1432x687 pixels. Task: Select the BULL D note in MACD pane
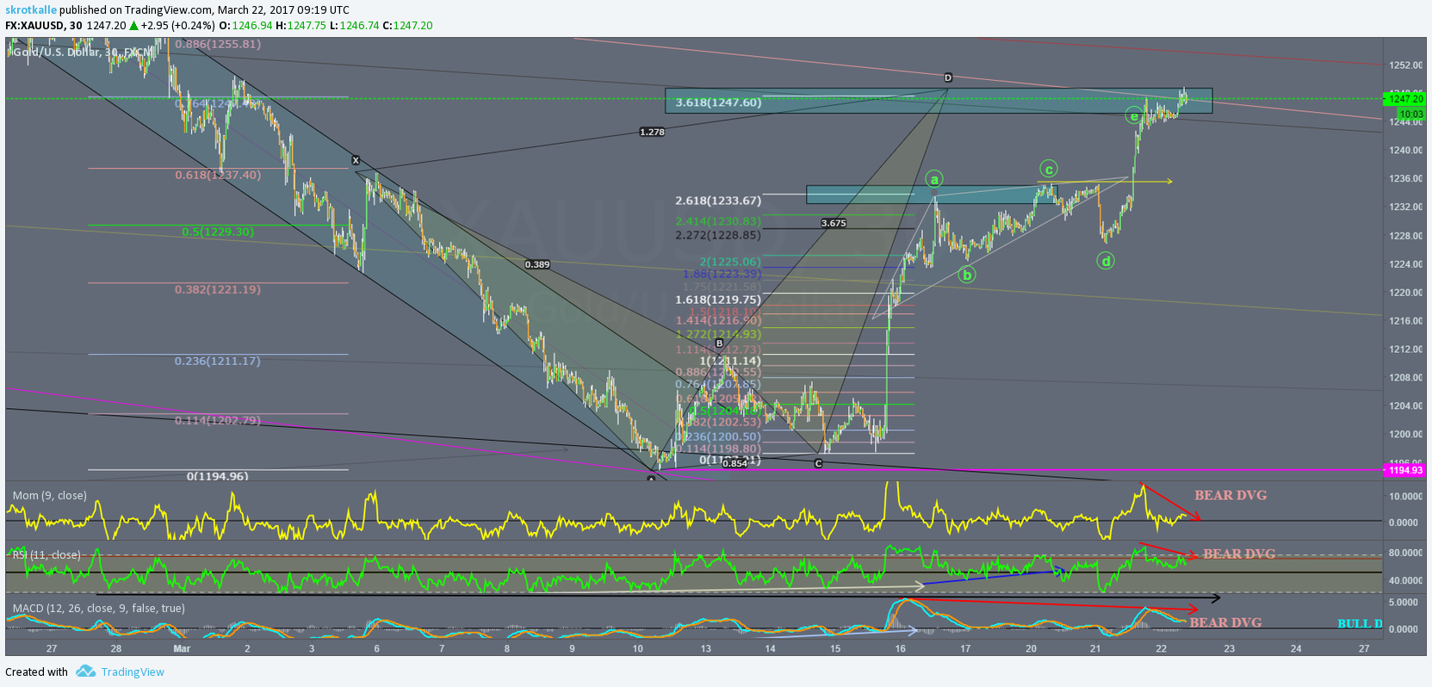(x=1360, y=623)
